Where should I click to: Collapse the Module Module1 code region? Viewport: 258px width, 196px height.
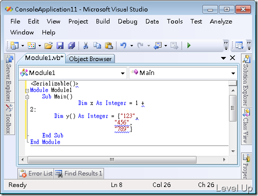(x=27, y=90)
